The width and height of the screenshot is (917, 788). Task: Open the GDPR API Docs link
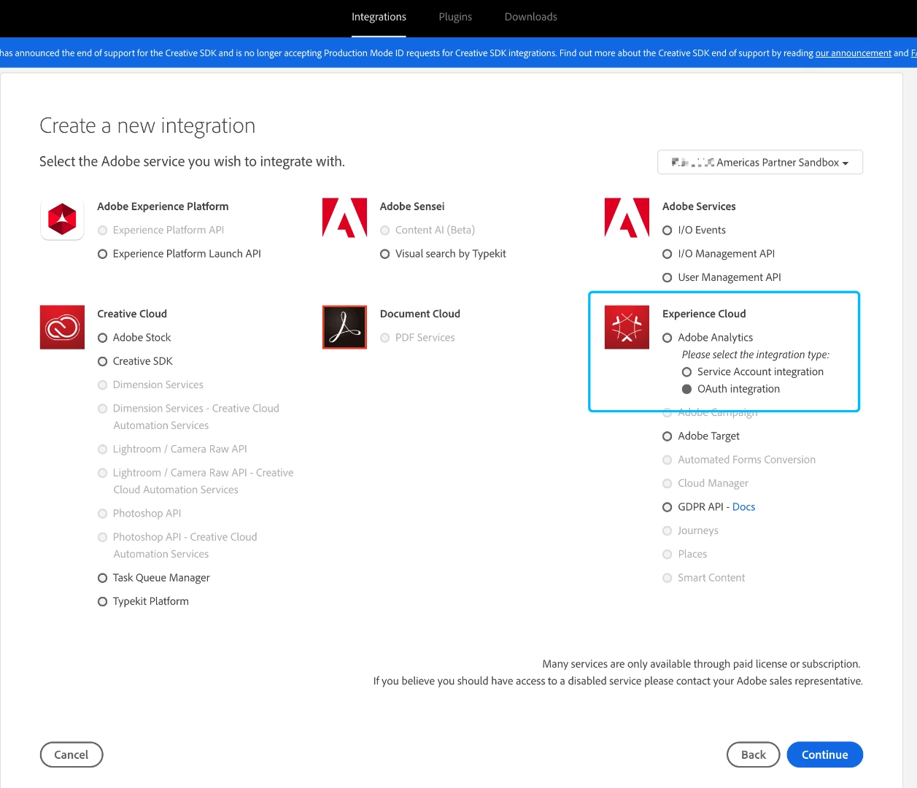click(x=743, y=507)
